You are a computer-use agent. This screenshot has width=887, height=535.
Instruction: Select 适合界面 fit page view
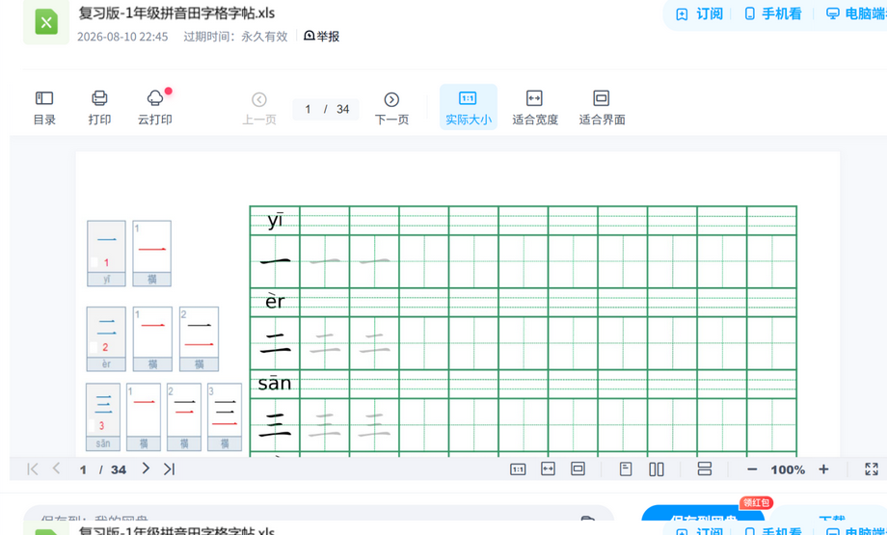point(602,107)
